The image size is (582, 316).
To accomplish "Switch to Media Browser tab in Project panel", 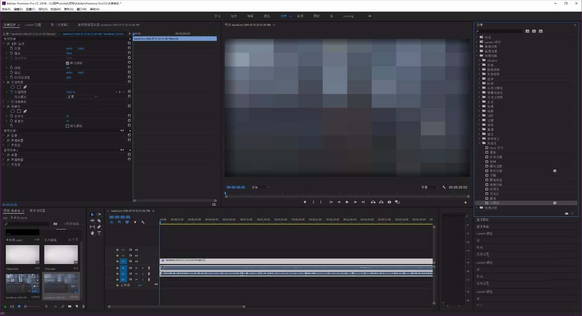I will tap(37, 211).
